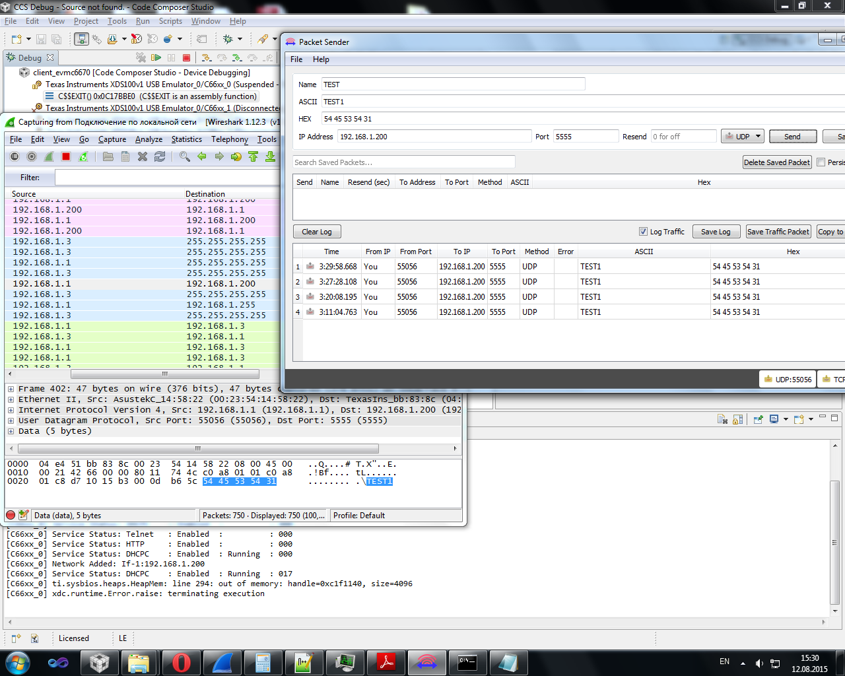Open the Wireshark Statistics menu
The image size is (845, 676).
187,139
